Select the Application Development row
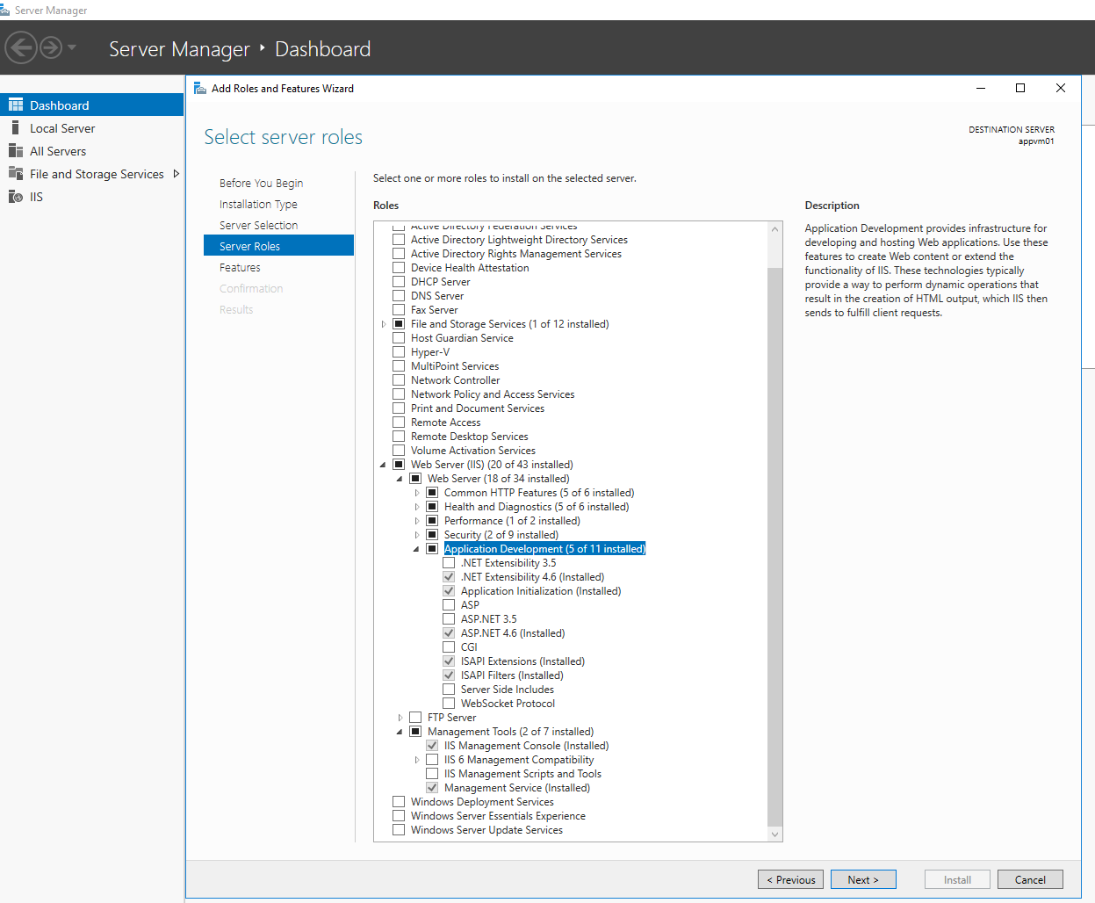Screen dimensions: 1095x903 pos(544,548)
